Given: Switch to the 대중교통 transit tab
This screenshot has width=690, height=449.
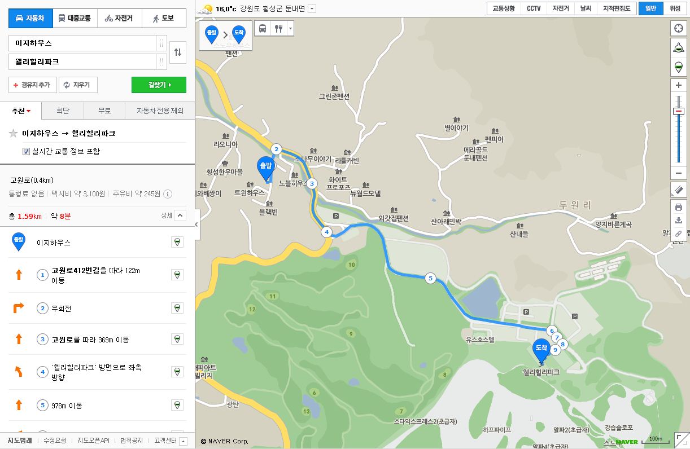Looking at the screenshot, I should pos(75,19).
